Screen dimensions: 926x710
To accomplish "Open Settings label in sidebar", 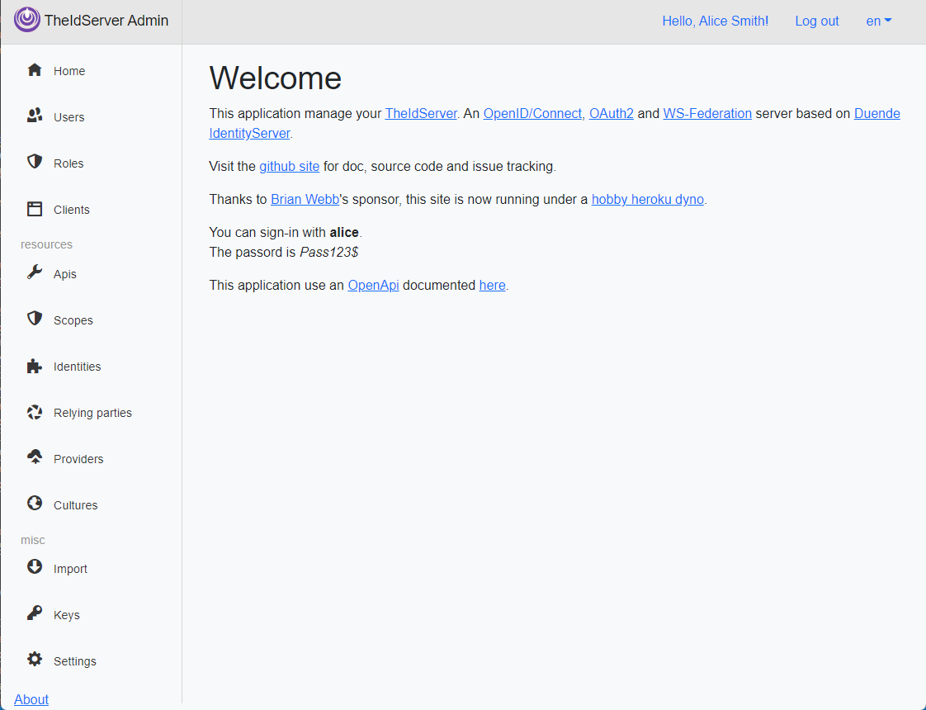I will (75, 661).
